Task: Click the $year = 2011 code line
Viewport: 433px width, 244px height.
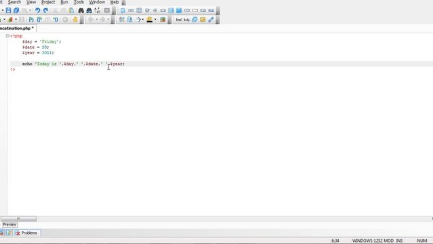Action: point(38,52)
